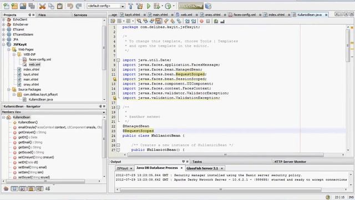Image resolution: width=355 pixels, height=200 pixels.
Task: Shift line left in editor toolbar
Action: 187,21
